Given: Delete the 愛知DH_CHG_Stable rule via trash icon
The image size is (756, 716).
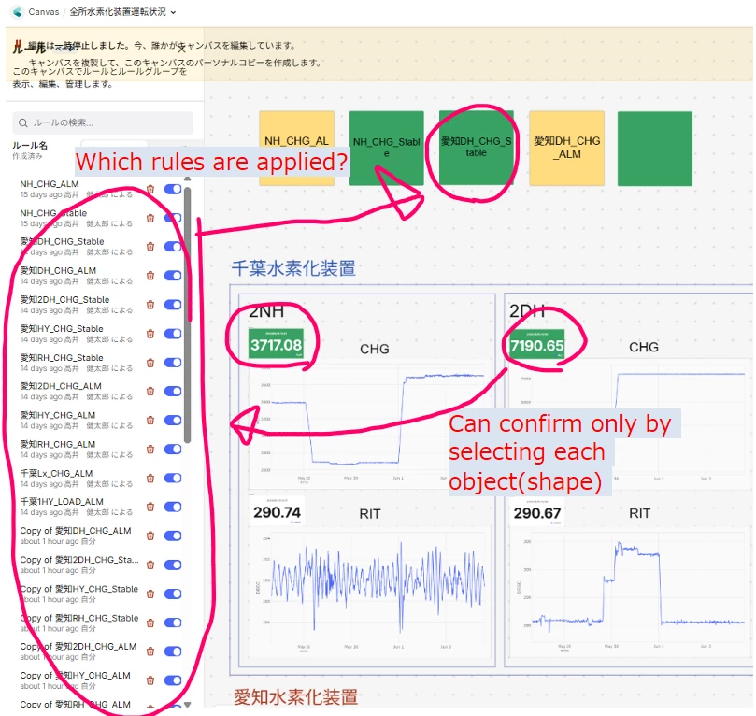Looking at the screenshot, I should (150, 247).
